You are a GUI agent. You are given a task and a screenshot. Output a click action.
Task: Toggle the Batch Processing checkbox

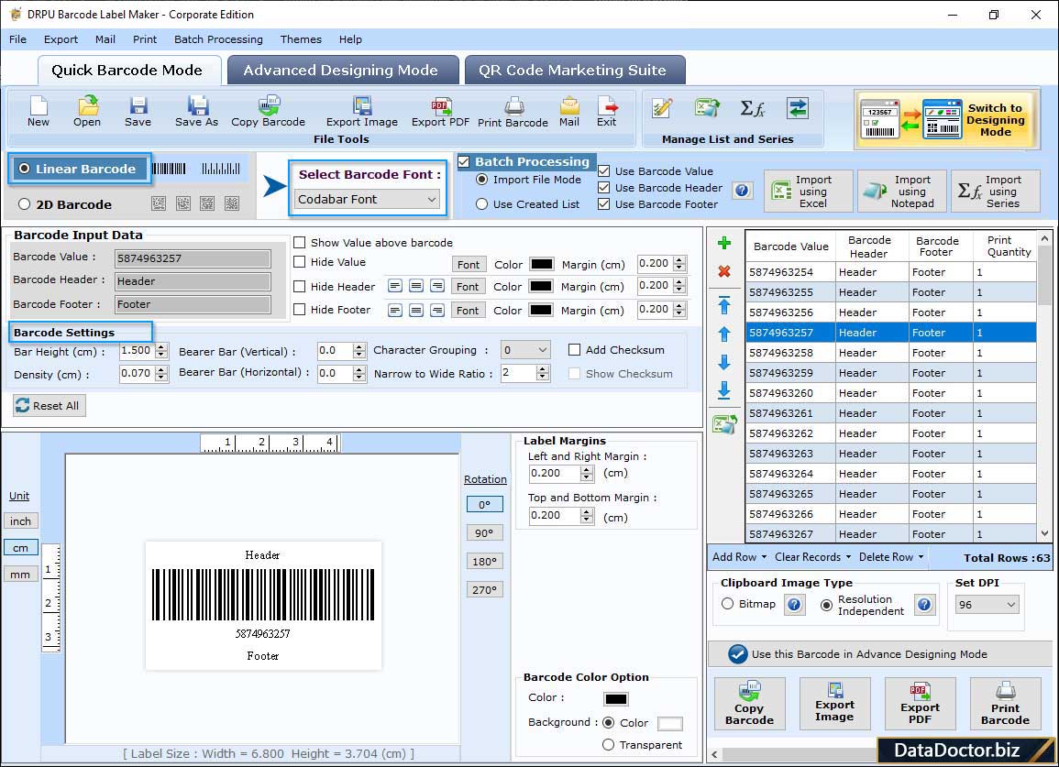pyautogui.click(x=463, y=161)
